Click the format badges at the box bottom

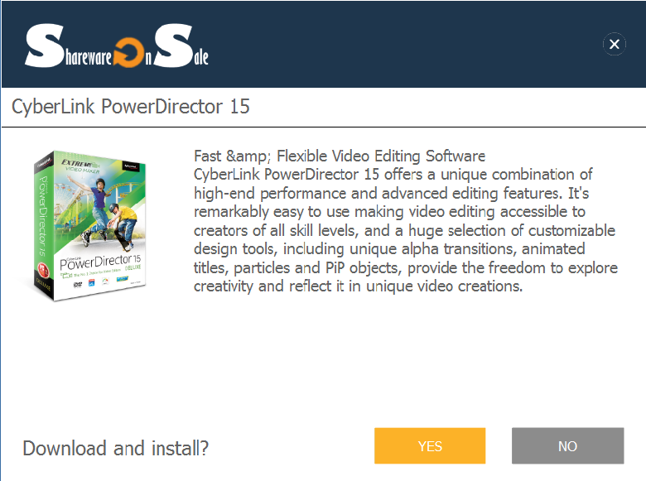pyautogui.click(x=101, y=282)
